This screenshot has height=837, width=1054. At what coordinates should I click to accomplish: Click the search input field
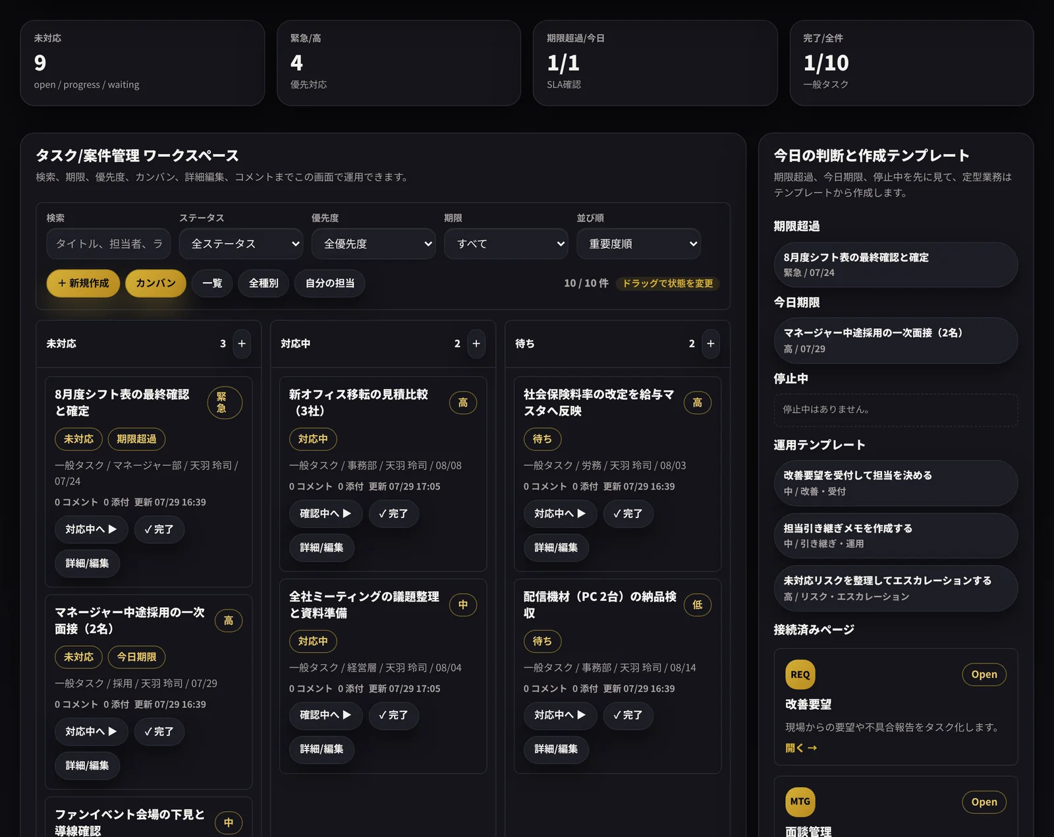[x=109, y=244]
